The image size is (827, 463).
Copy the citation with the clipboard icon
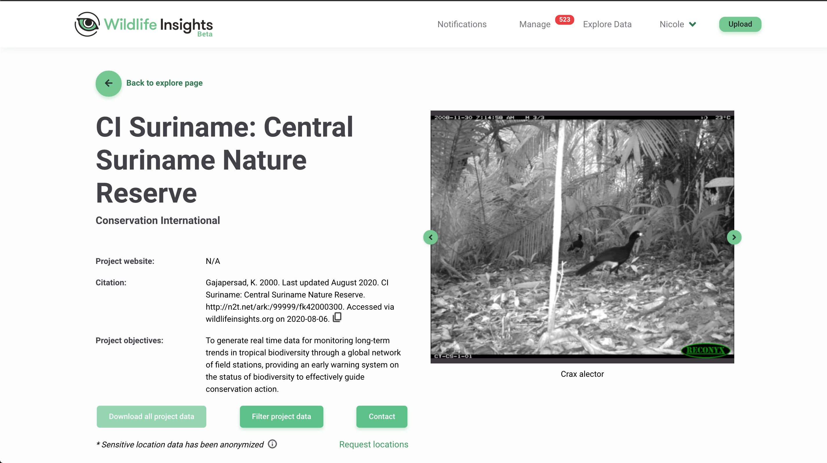coord(337,317)
